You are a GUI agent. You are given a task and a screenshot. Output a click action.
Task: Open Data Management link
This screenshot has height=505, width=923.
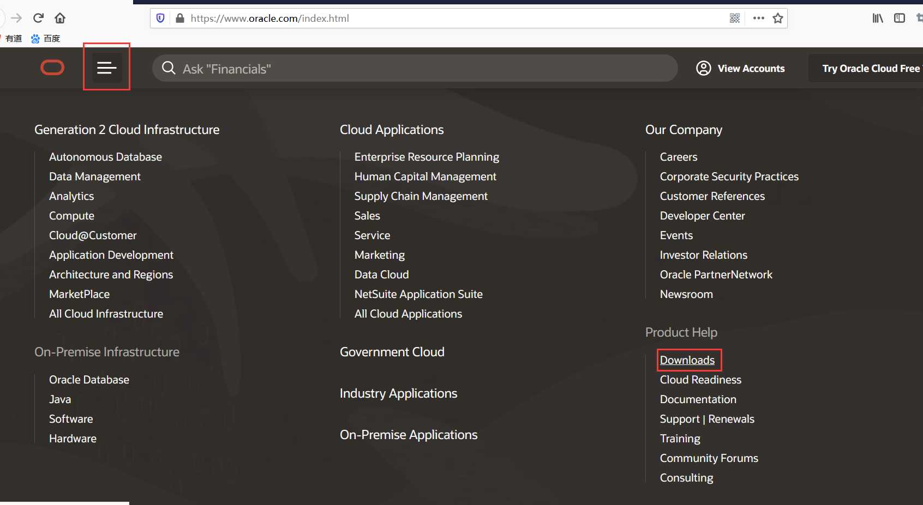[95, 177]
